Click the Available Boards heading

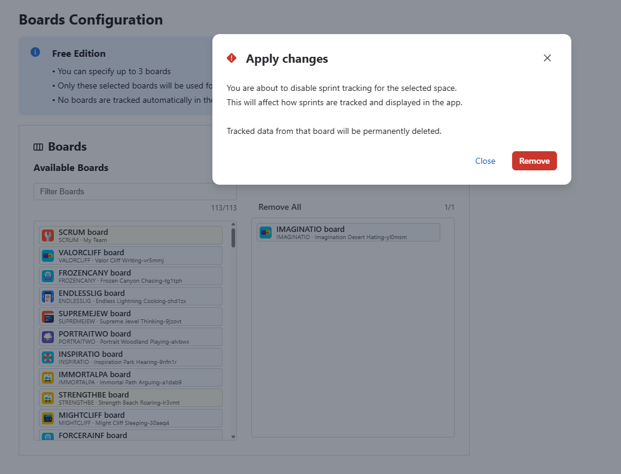pyautogui.click(x=71, y=168)
